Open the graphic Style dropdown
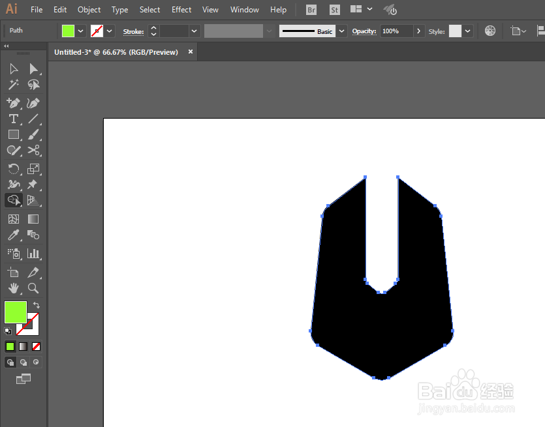This screenshot has height=427, width=545. pos(468,31)
